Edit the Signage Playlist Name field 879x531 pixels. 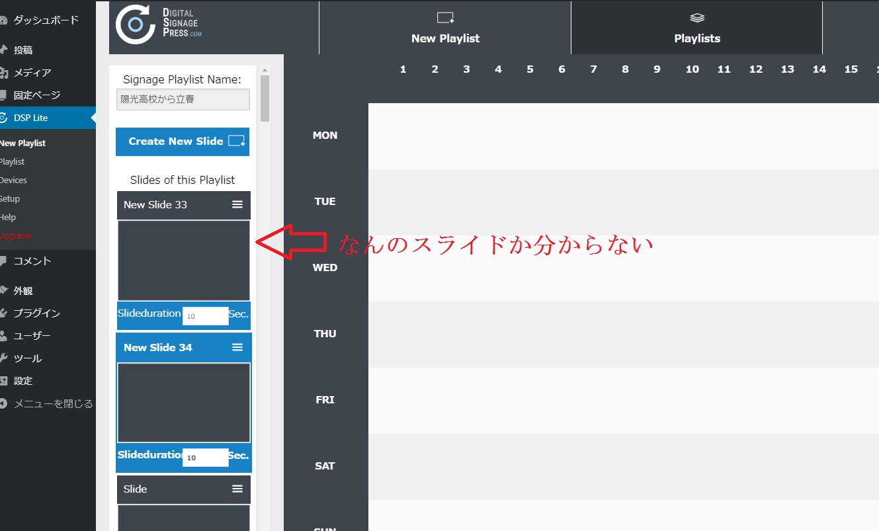[182, 99]
